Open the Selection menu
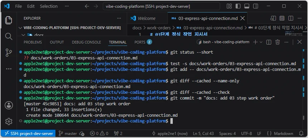 (49, 6)
